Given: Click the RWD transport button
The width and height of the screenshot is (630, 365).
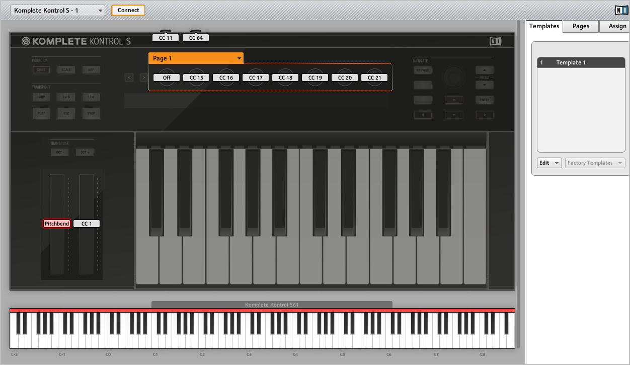Looking at the screenshot, I should point(66,97).
